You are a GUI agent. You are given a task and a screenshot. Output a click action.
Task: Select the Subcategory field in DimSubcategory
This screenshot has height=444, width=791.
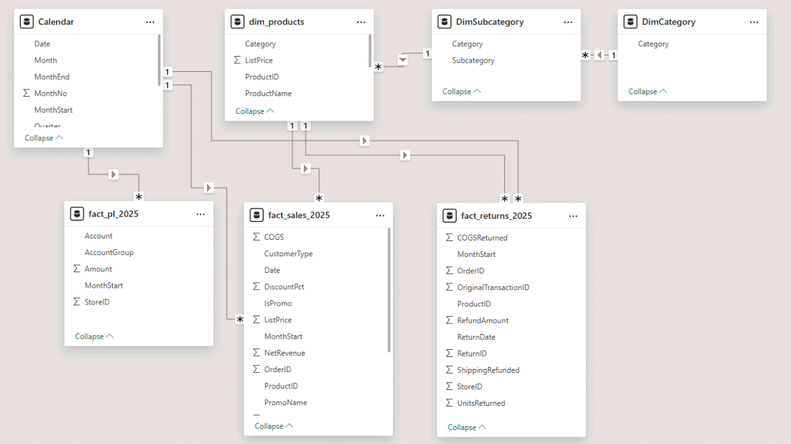(x=473, y=61)
